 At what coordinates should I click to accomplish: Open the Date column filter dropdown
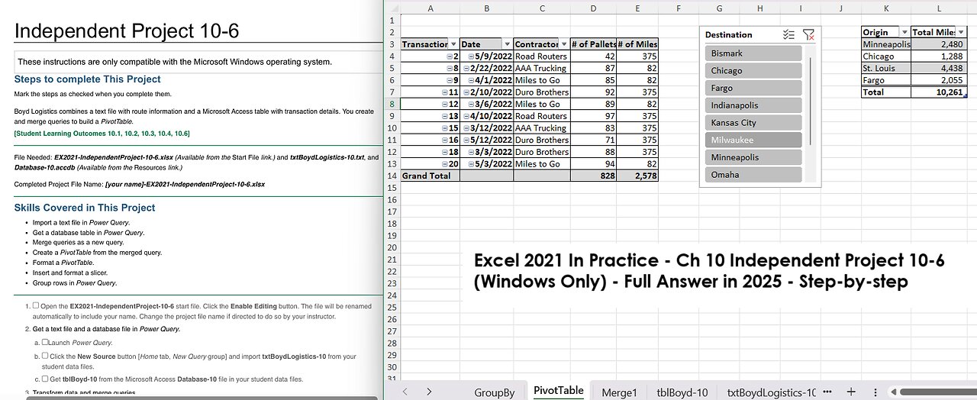507,44
